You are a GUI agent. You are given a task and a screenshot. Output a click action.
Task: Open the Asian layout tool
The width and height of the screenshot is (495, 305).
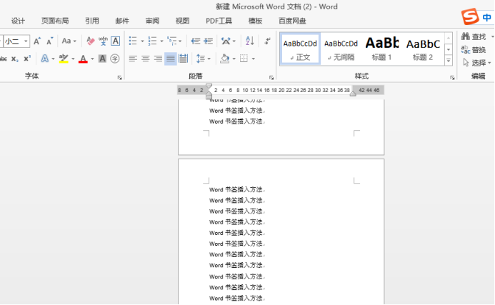point(226,41)
